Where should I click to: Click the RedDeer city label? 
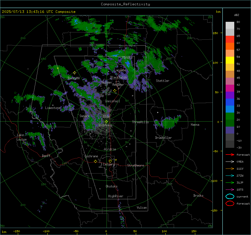pos(118,85)
